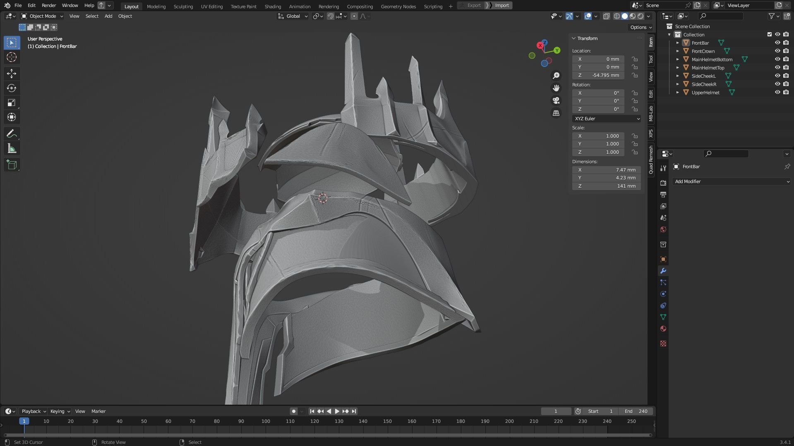Open the Modifier properties wrench tab
794x446 pixels.
coord(663,271)
